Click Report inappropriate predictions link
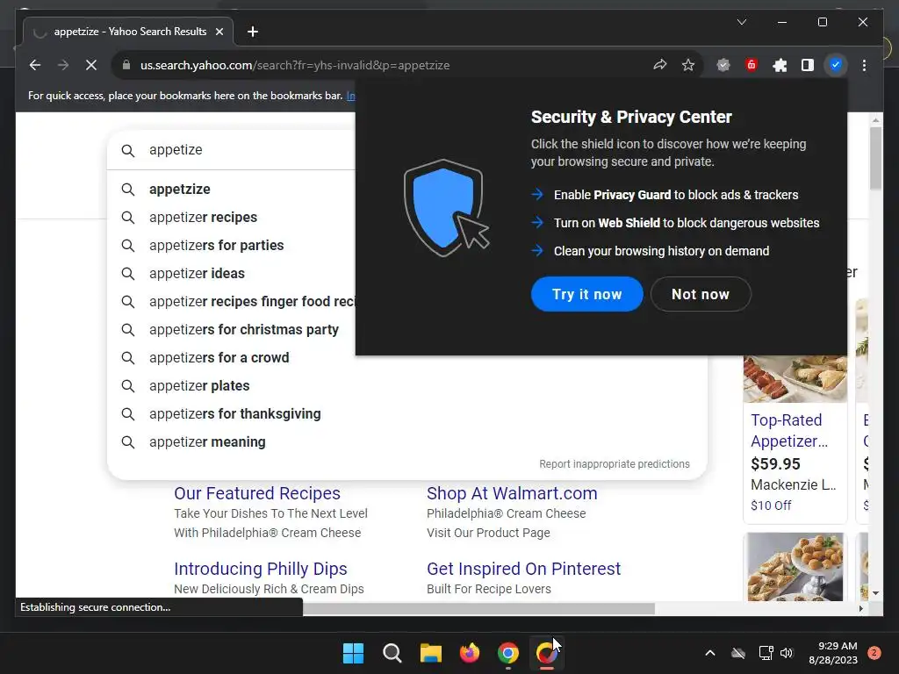The width and height of the screenshot is (899, 674). [614, 463]
